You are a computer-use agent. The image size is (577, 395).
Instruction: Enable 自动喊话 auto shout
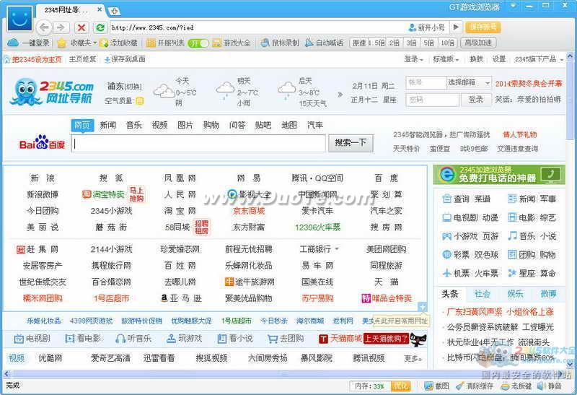(324, 43)
